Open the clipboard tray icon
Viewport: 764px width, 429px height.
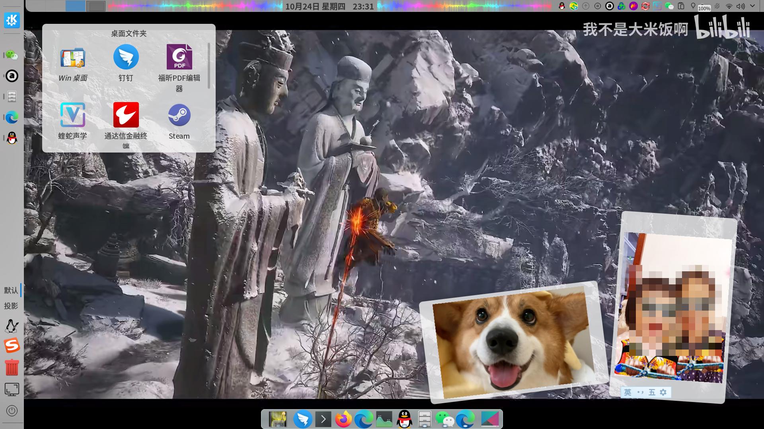pos(681,6)
